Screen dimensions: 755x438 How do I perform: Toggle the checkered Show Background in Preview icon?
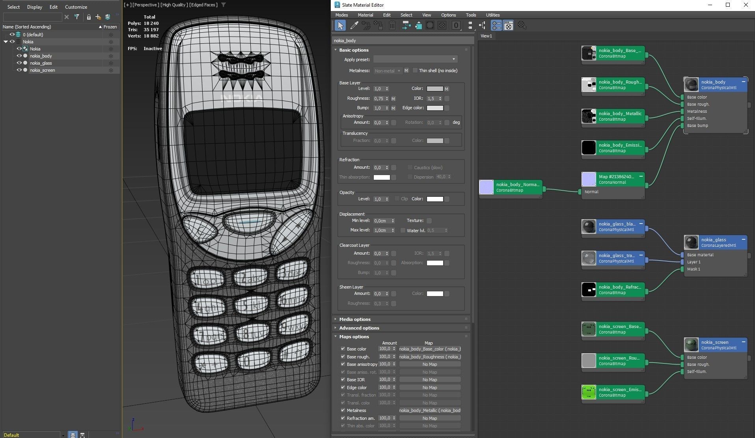coord(442,26)
